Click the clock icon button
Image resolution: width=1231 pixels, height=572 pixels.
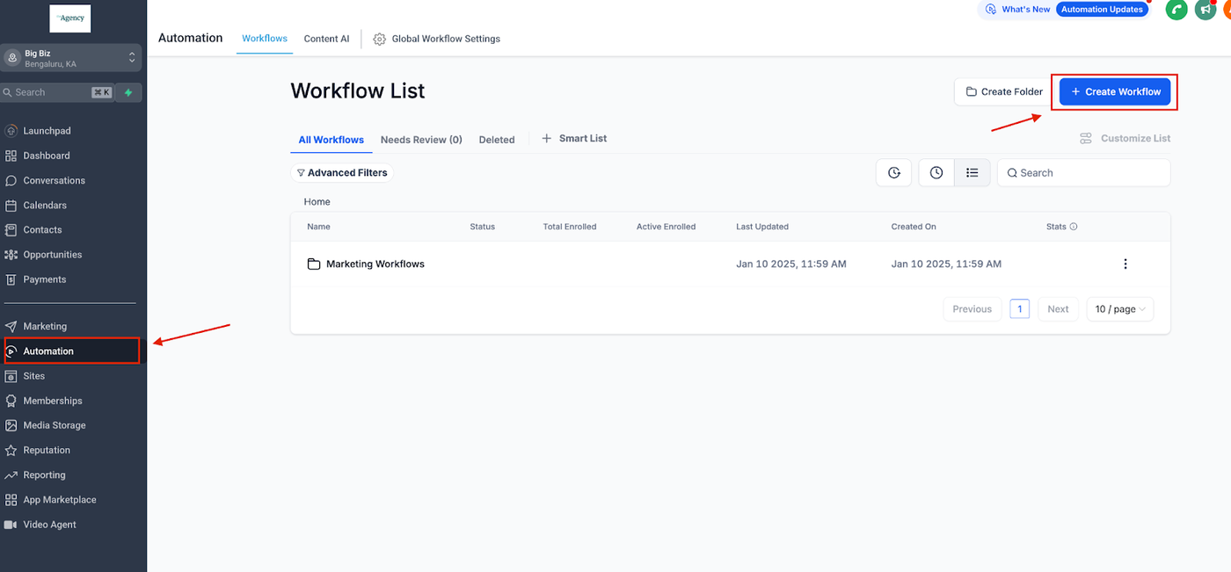[x=936, y=173]
